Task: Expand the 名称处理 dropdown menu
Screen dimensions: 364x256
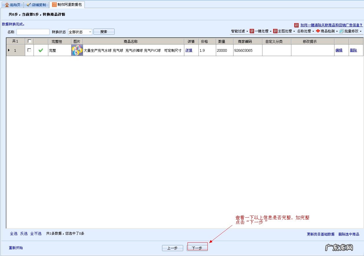Action: [x=305, y=31]
